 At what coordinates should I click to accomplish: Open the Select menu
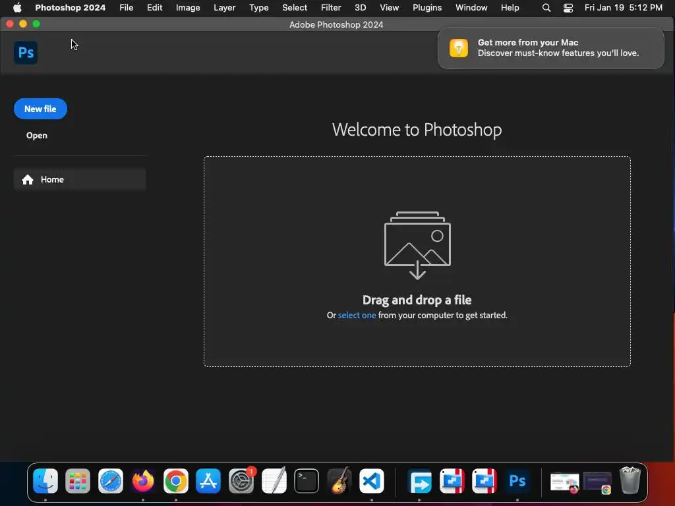pos(295,8)
